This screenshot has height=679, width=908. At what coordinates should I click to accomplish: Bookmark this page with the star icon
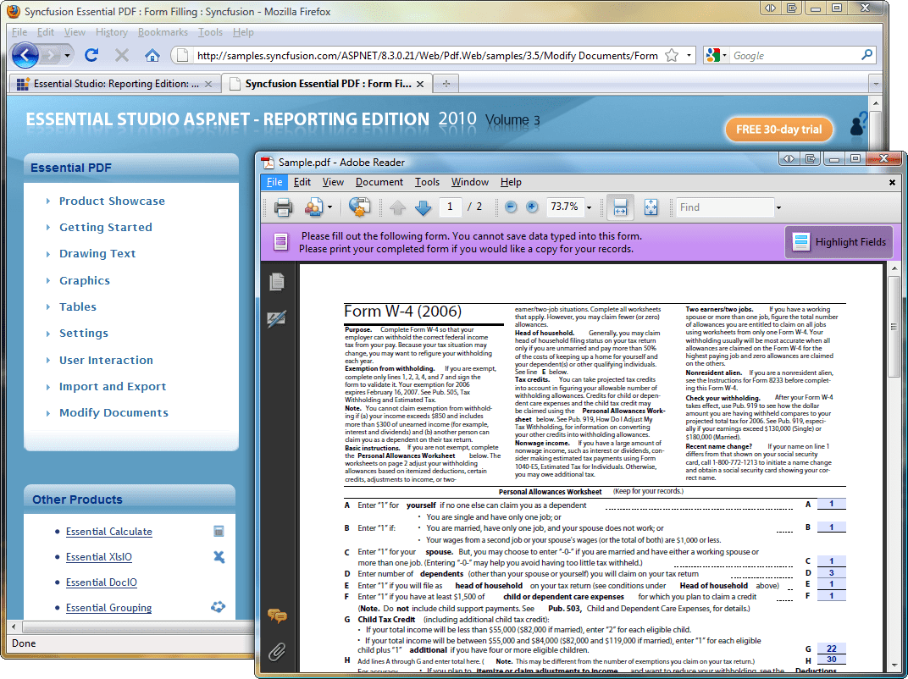(672, 56)
